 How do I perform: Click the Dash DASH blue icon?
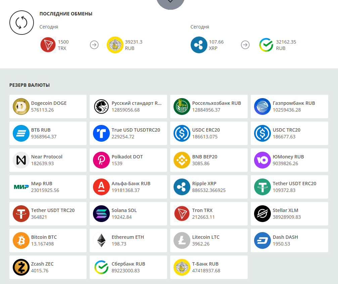tap(262, 240)
